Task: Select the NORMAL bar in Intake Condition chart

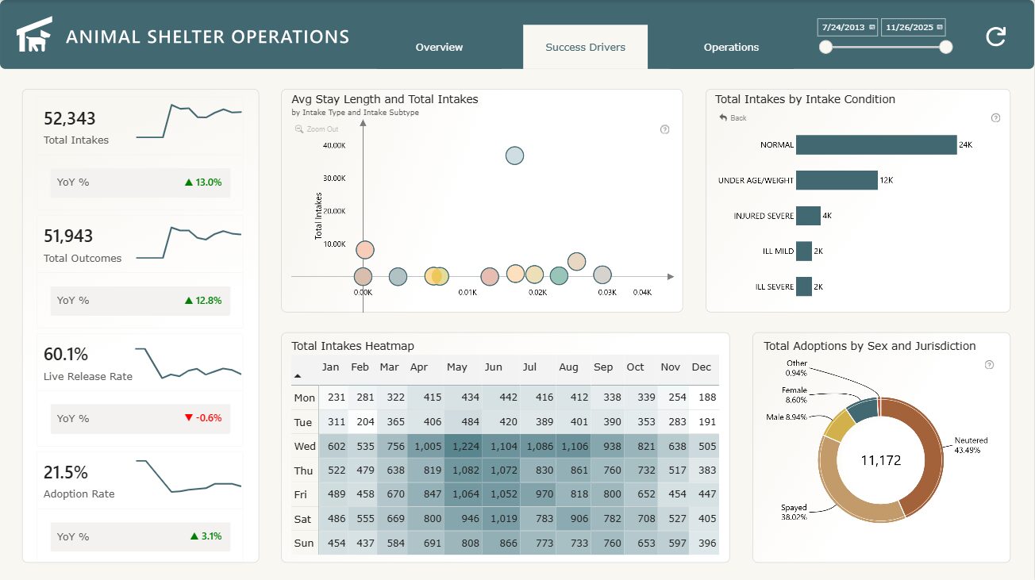Action: [x=875, y=145]
